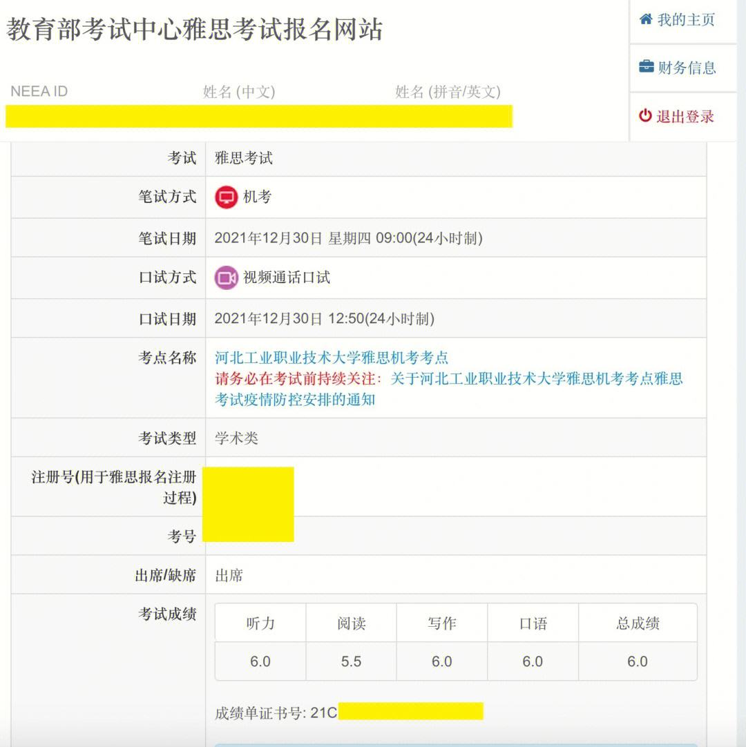
Task: Open the 疫情防控安排的通知 notice link
Action: pyautogui.click(x=448, y=389)
